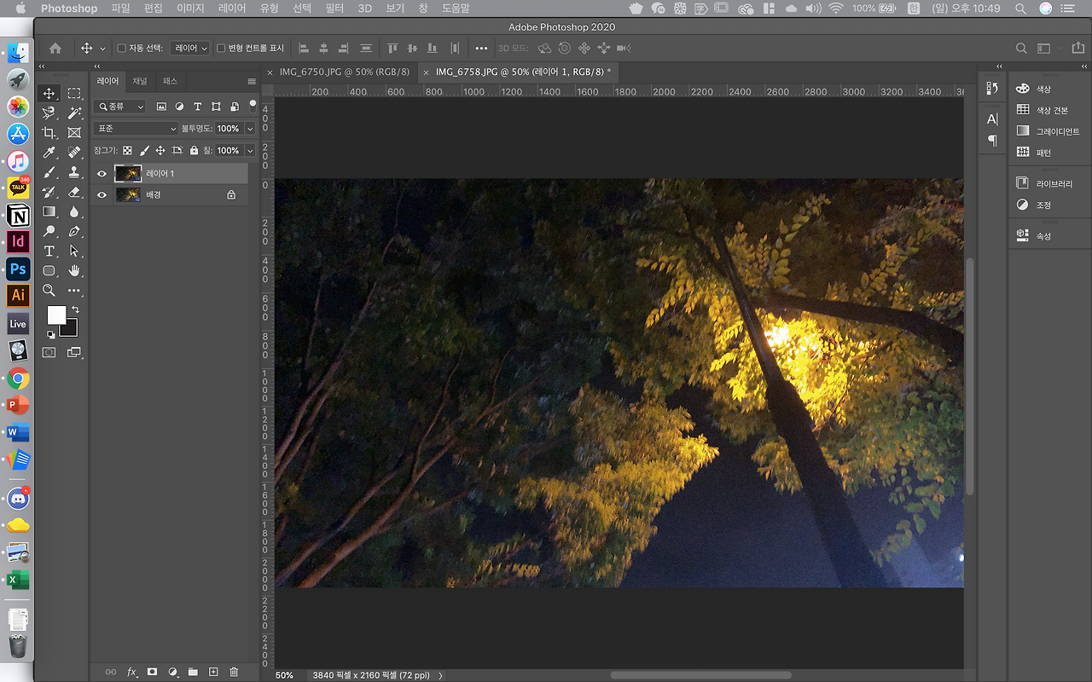
Task: Activate the Horizontal Type tool
Action: click(49, 251)
